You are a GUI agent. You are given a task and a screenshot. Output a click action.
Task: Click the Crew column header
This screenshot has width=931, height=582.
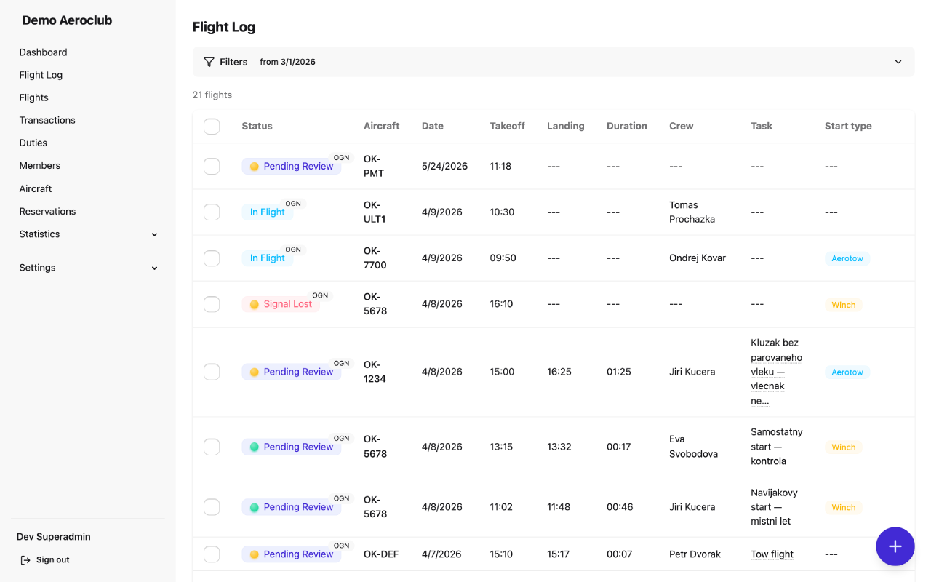681,127
